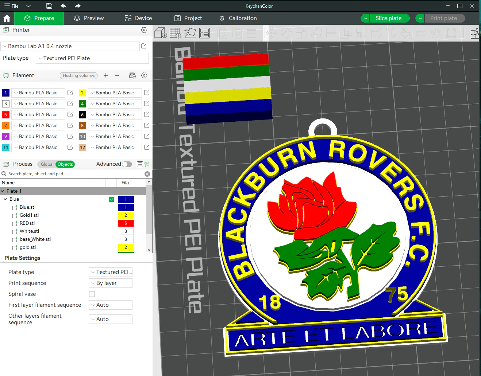The image size is (481, 376).
Task: Select the Gold1.stl part
Action: [x=29, y=215]
